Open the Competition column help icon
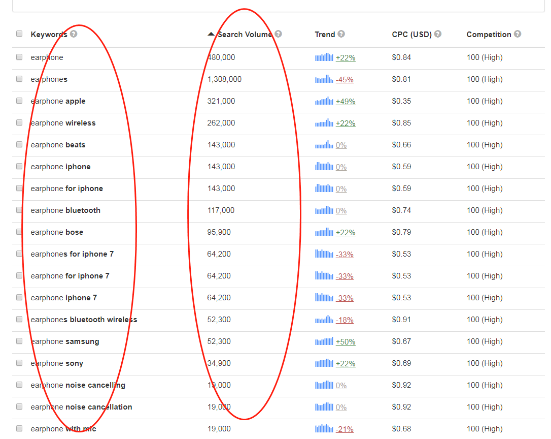The image size is (551, 439). point(518,34)
